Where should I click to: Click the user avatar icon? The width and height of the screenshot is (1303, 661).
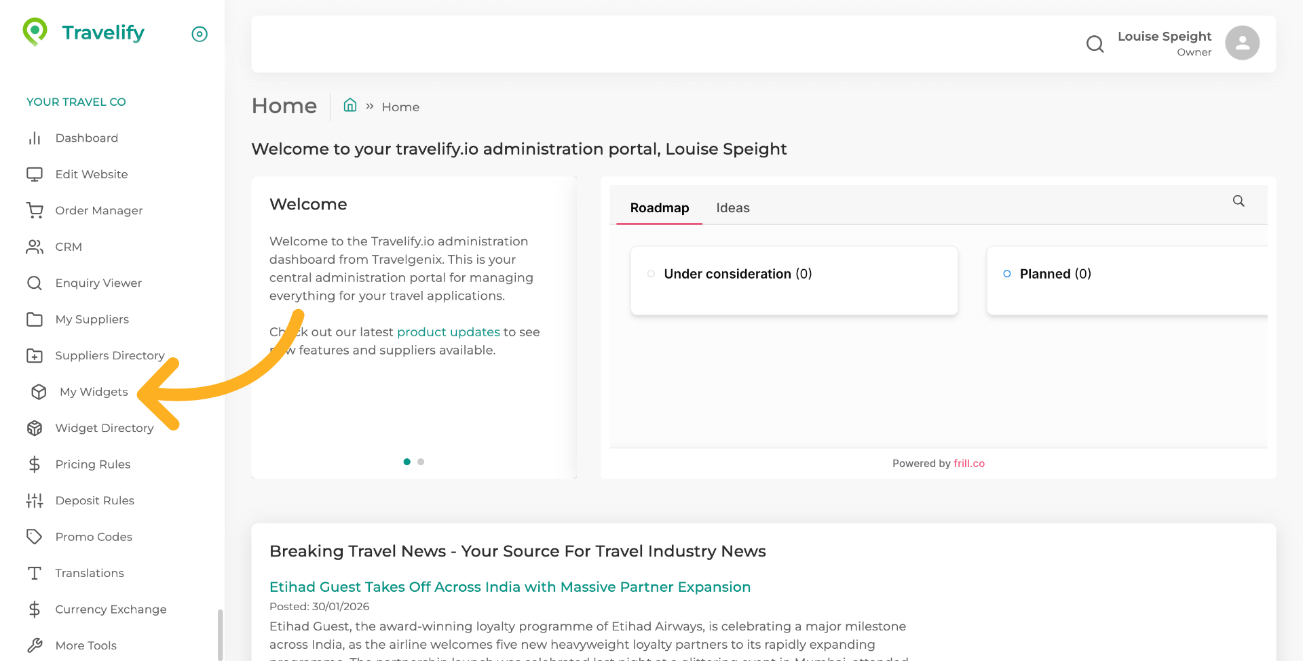click(x=1242, y=43)
